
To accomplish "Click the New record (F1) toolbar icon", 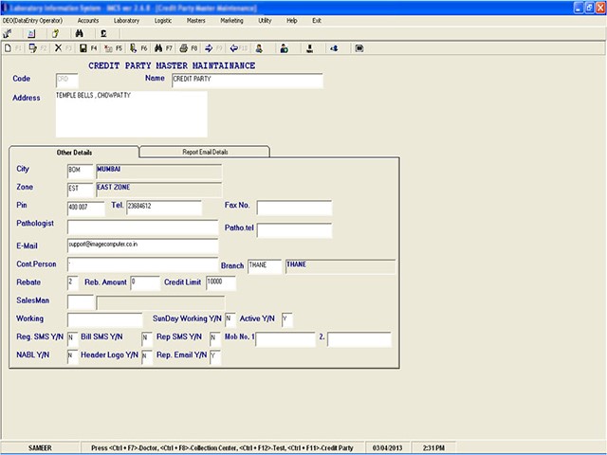I will pyautogui.click(x=8, y=48).
